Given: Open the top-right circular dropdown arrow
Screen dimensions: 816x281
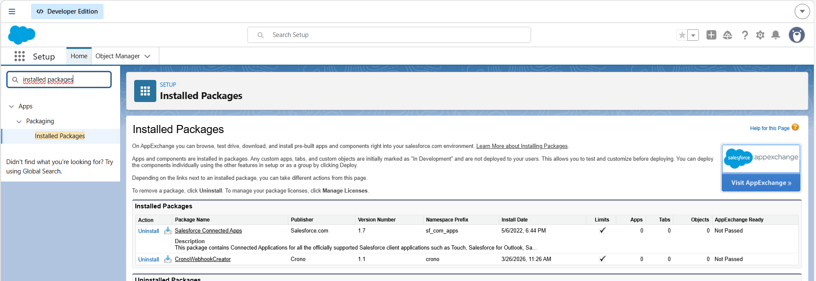Looking at the screenshot, I should 802,11.
